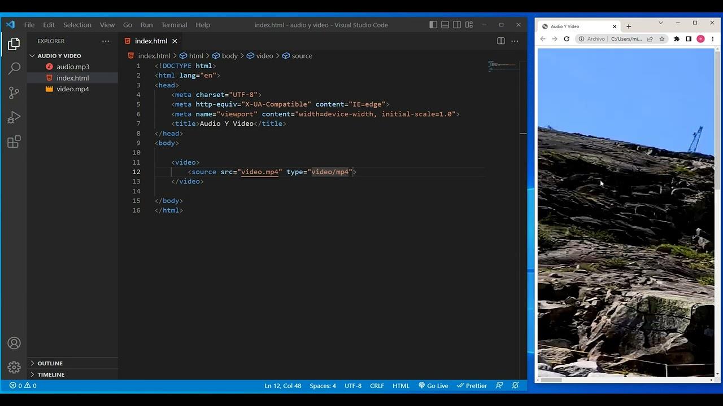
Task: Toggle Secondary Side Bar layout icon
Action: (457, 25)
